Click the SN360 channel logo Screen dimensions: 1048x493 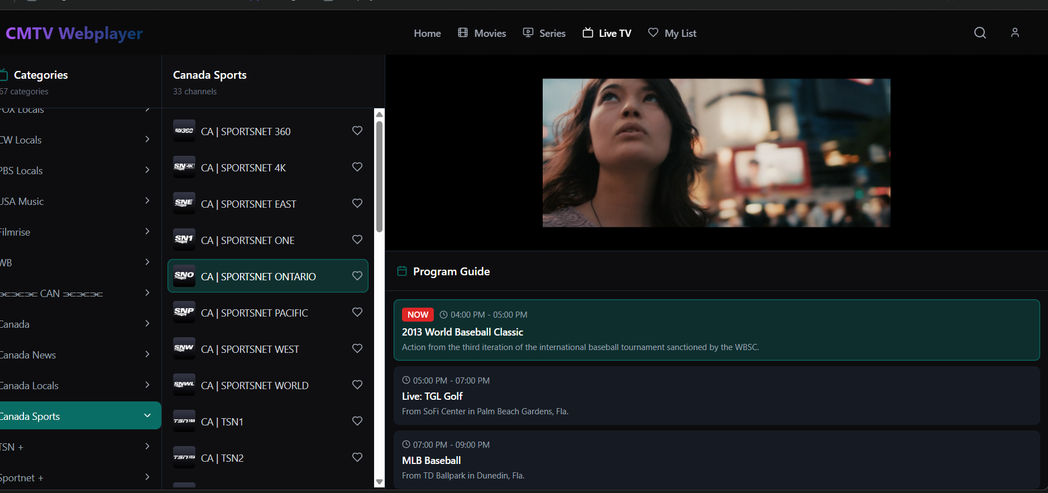click(x=184, y=131)
